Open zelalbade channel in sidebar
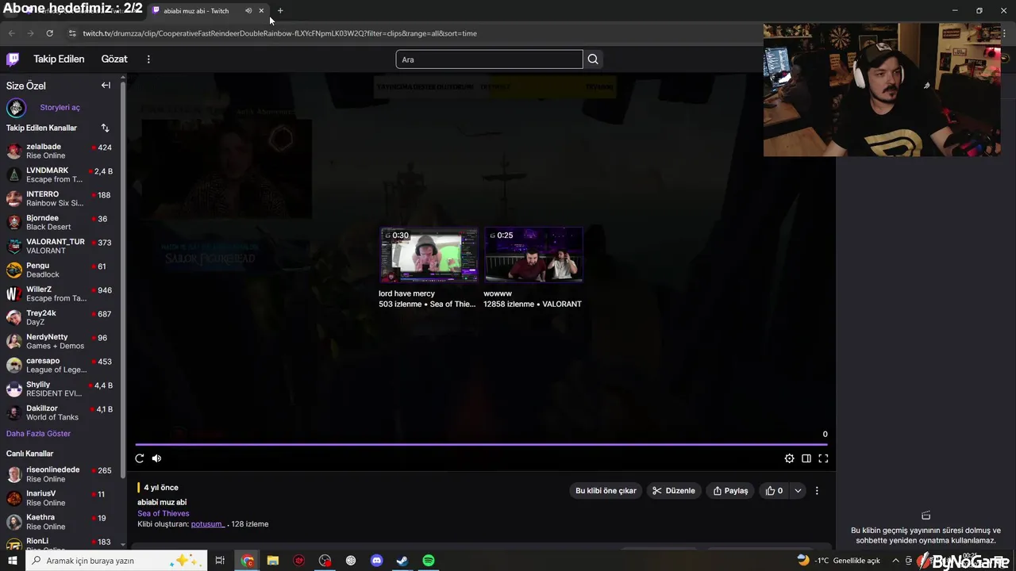This screenshot has height=571, width=1016. coord(60,151)
